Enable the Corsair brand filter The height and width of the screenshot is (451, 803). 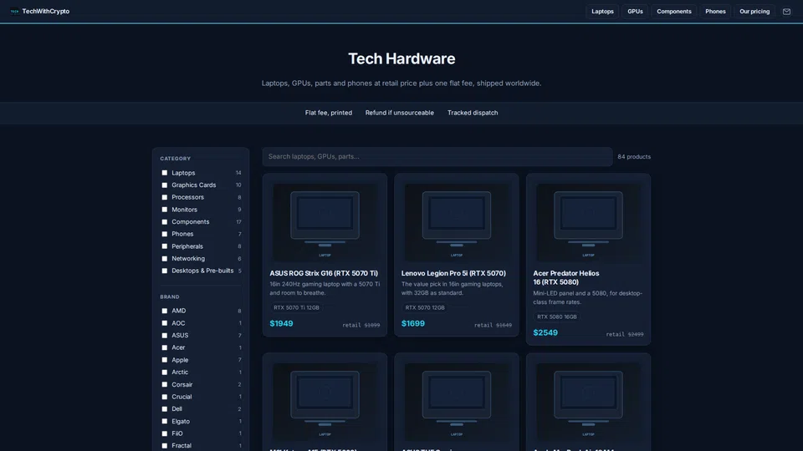click(165, 384)
